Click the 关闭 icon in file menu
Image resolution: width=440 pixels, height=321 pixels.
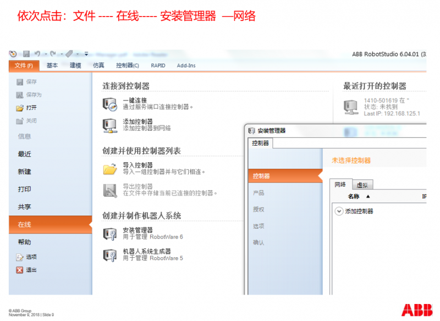tap(20, 121)
